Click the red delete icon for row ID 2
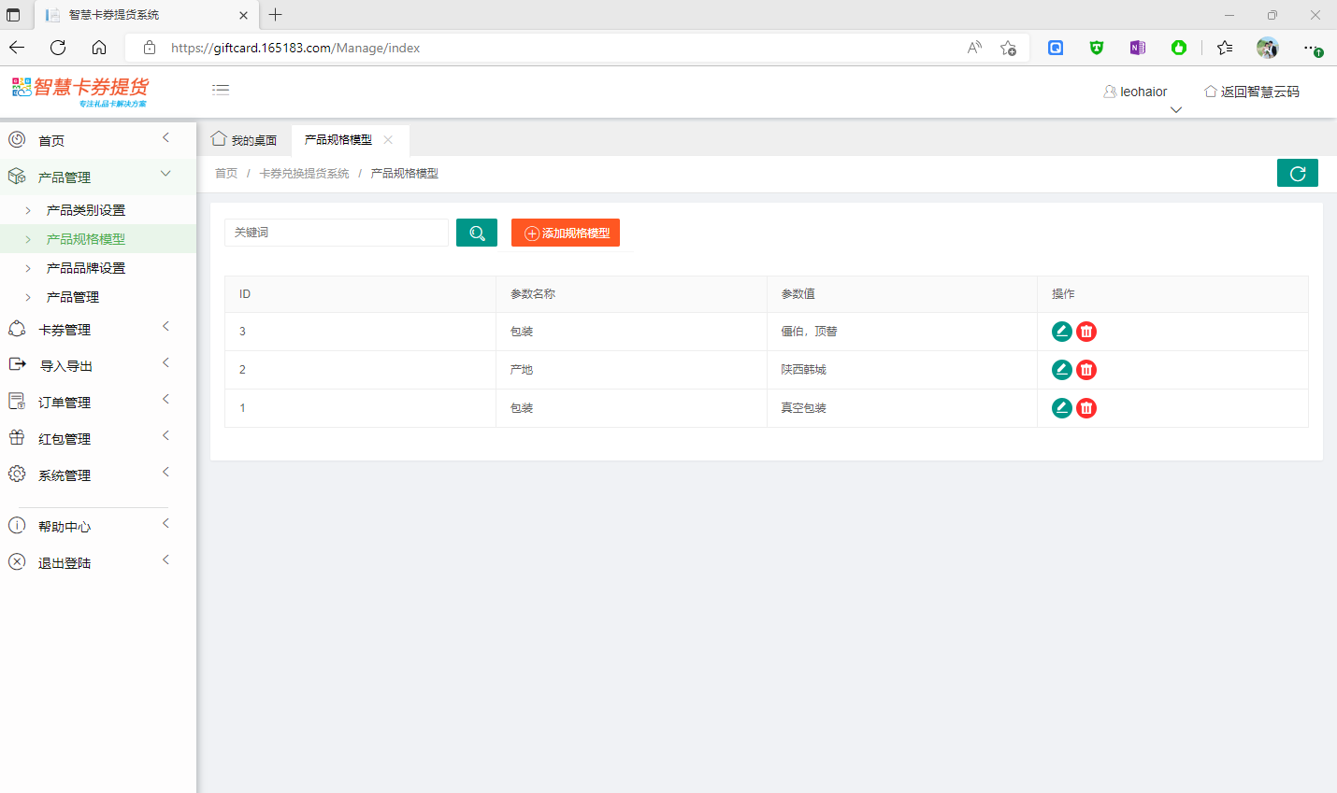 pyautogui.click(x=1085, y=370)
